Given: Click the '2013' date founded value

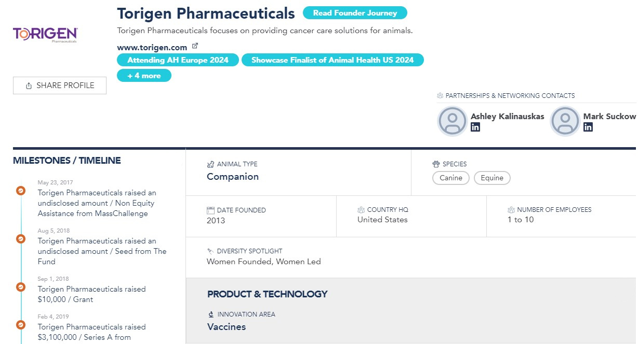Looking at the screenshot, I should coord(216,221).
